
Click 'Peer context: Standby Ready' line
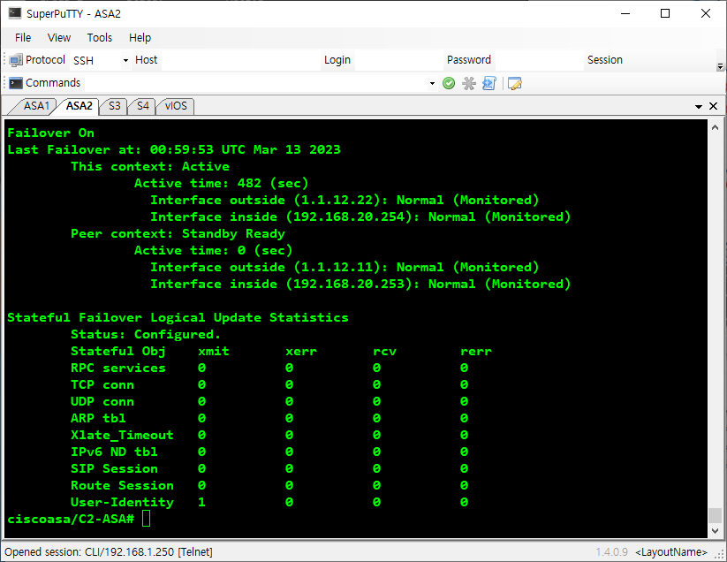178,233
